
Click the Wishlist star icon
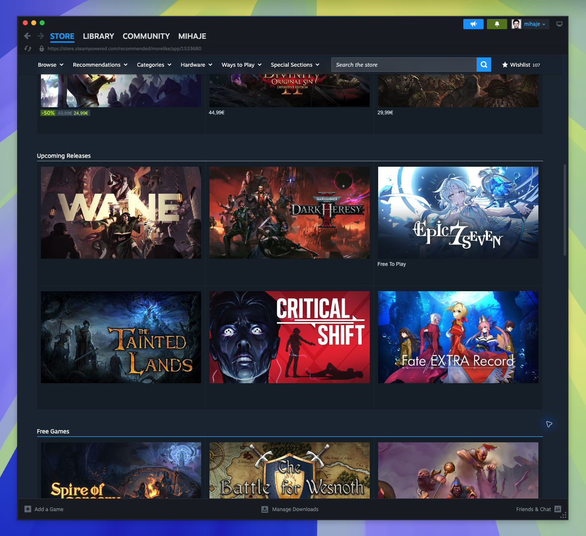tap(505, 65)
